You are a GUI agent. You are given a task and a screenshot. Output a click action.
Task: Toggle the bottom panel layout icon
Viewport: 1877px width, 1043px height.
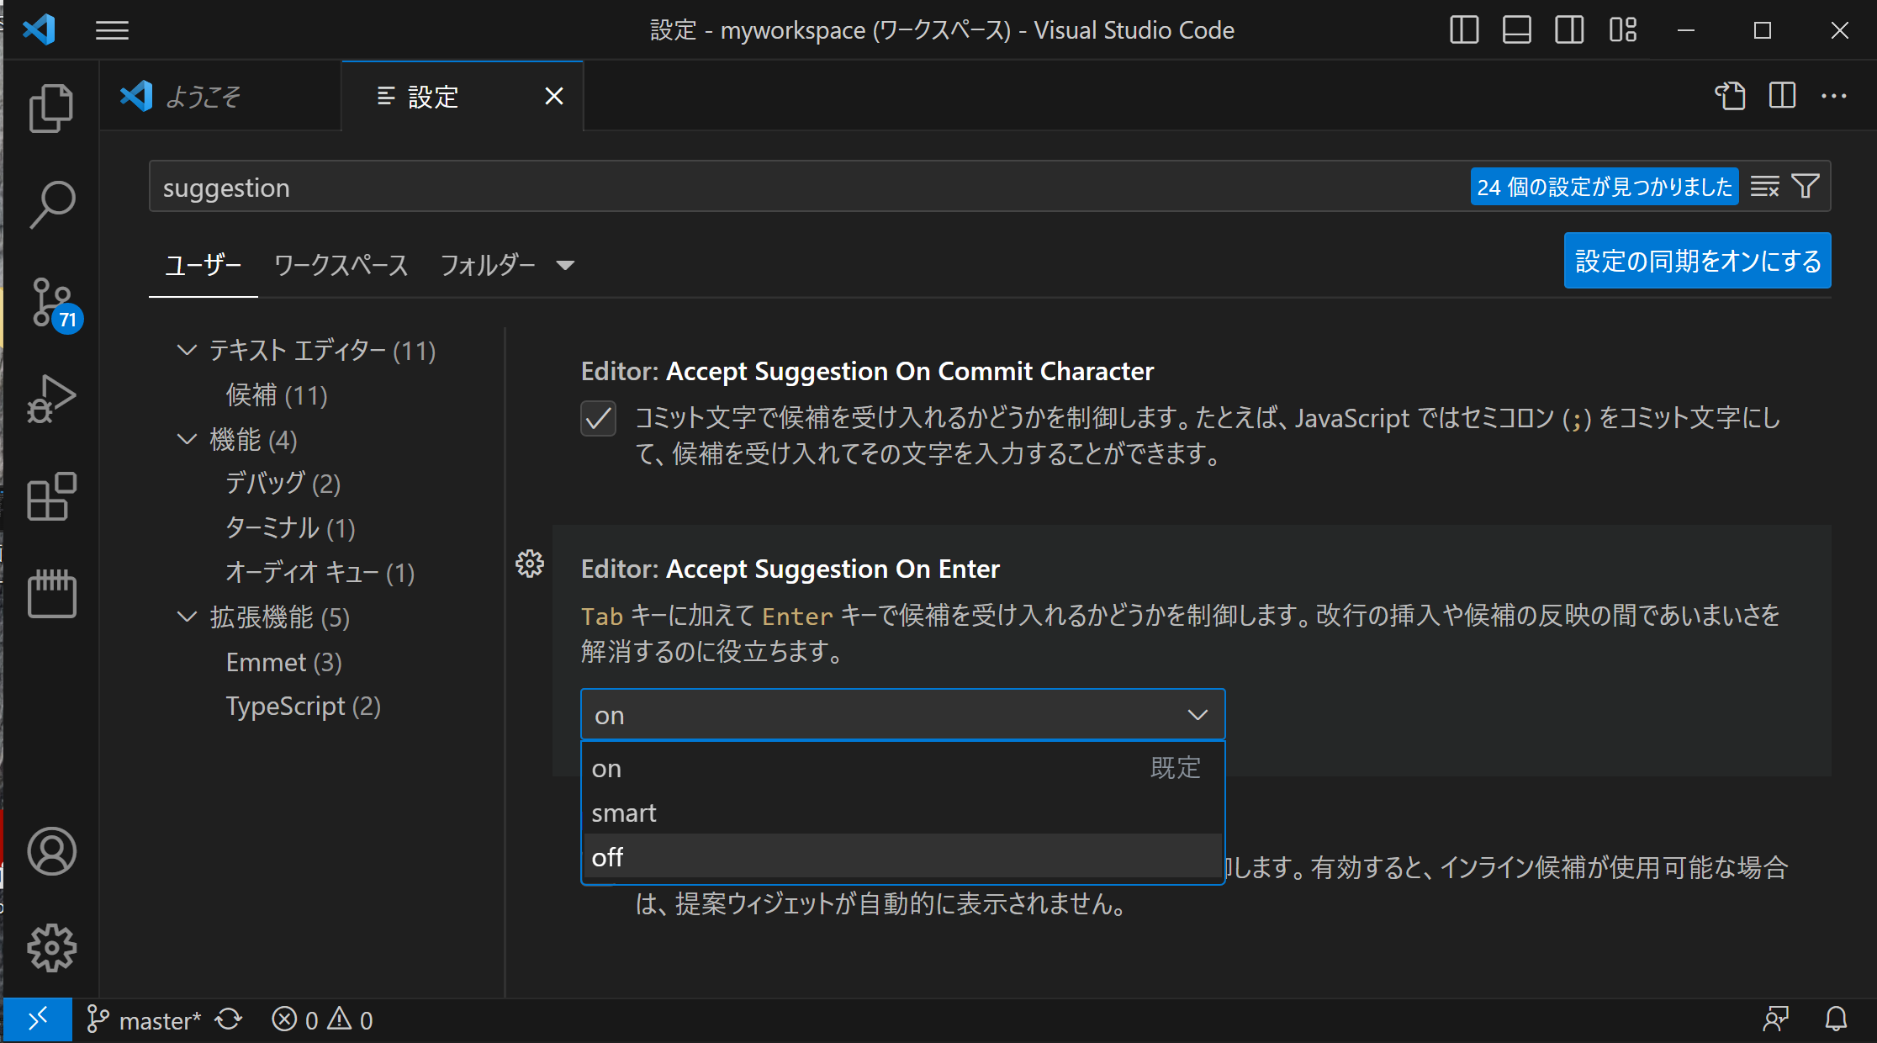point(1516,30)
